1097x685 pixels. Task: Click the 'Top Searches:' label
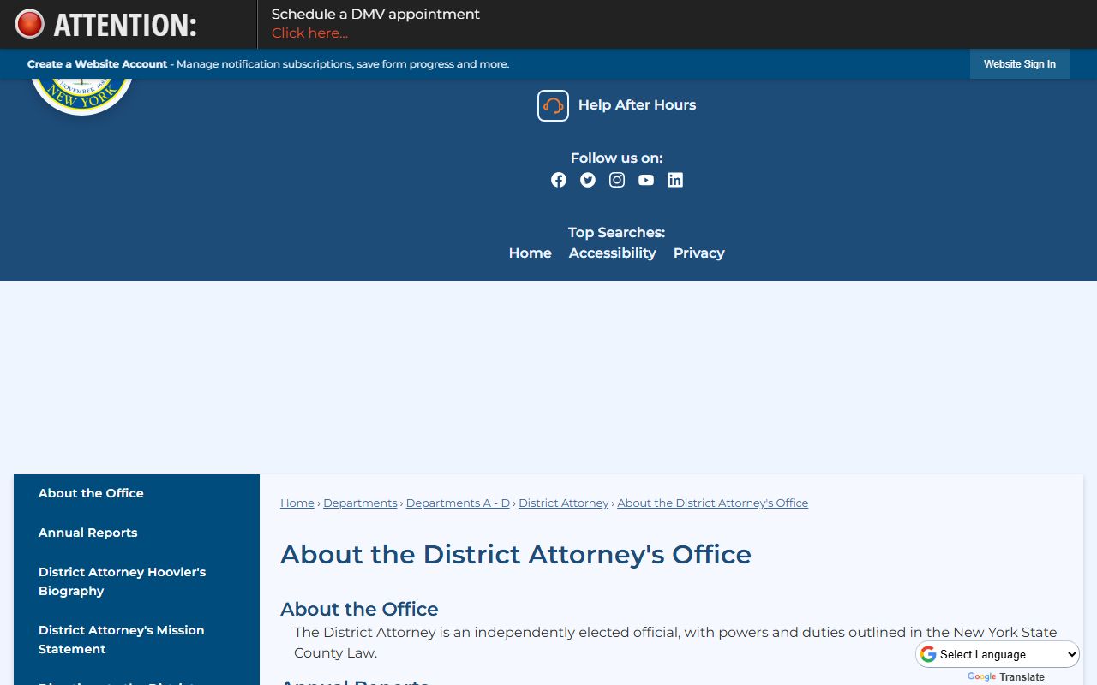617,233
